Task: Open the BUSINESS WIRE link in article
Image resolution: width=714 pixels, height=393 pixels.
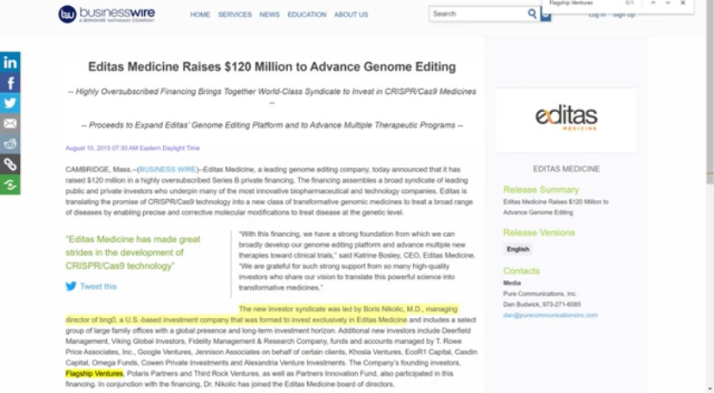Action: (x=167, y=169)
